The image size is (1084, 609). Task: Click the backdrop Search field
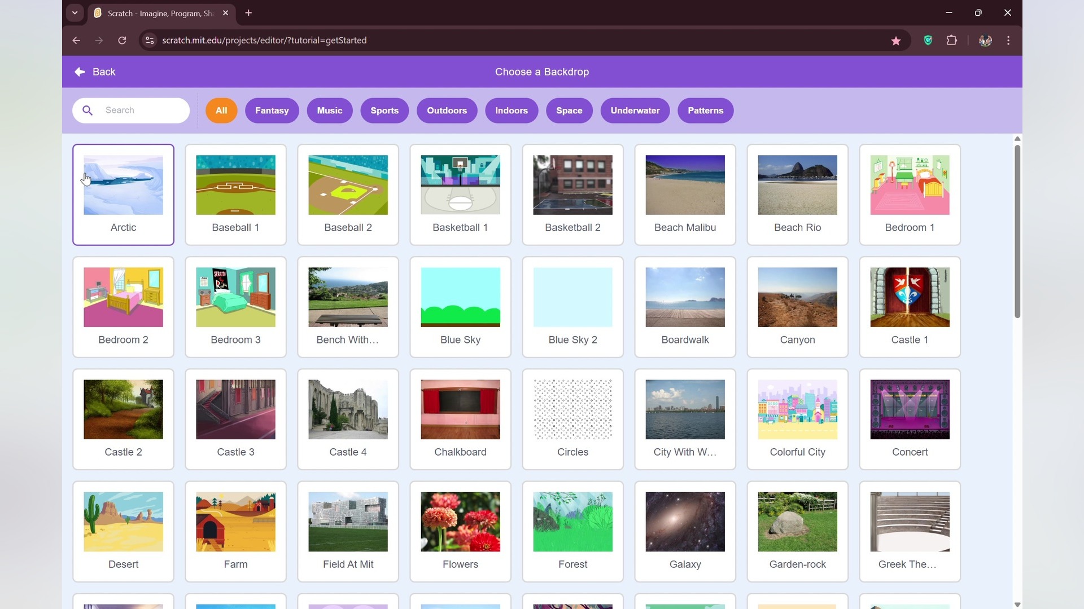pos(131,111)
